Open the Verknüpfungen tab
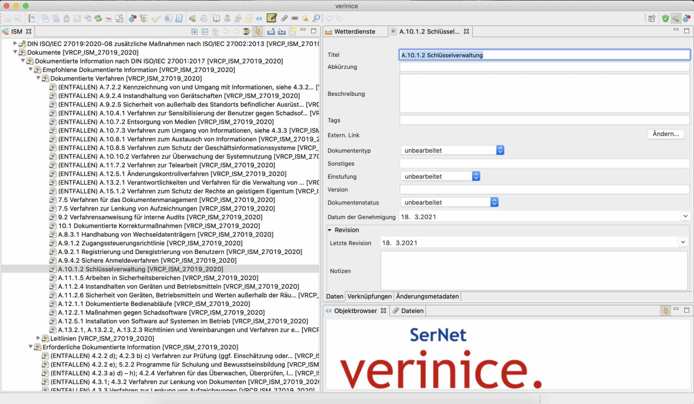The width and height of the screenshot is (694, 404). point(369,296)
